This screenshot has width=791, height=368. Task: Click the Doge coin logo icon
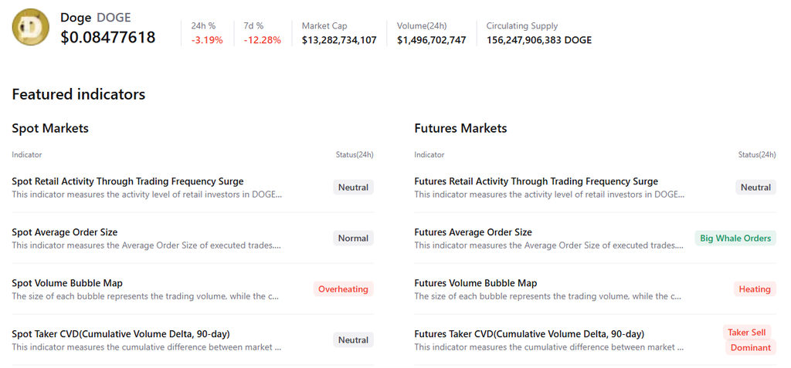pos(31,27)
